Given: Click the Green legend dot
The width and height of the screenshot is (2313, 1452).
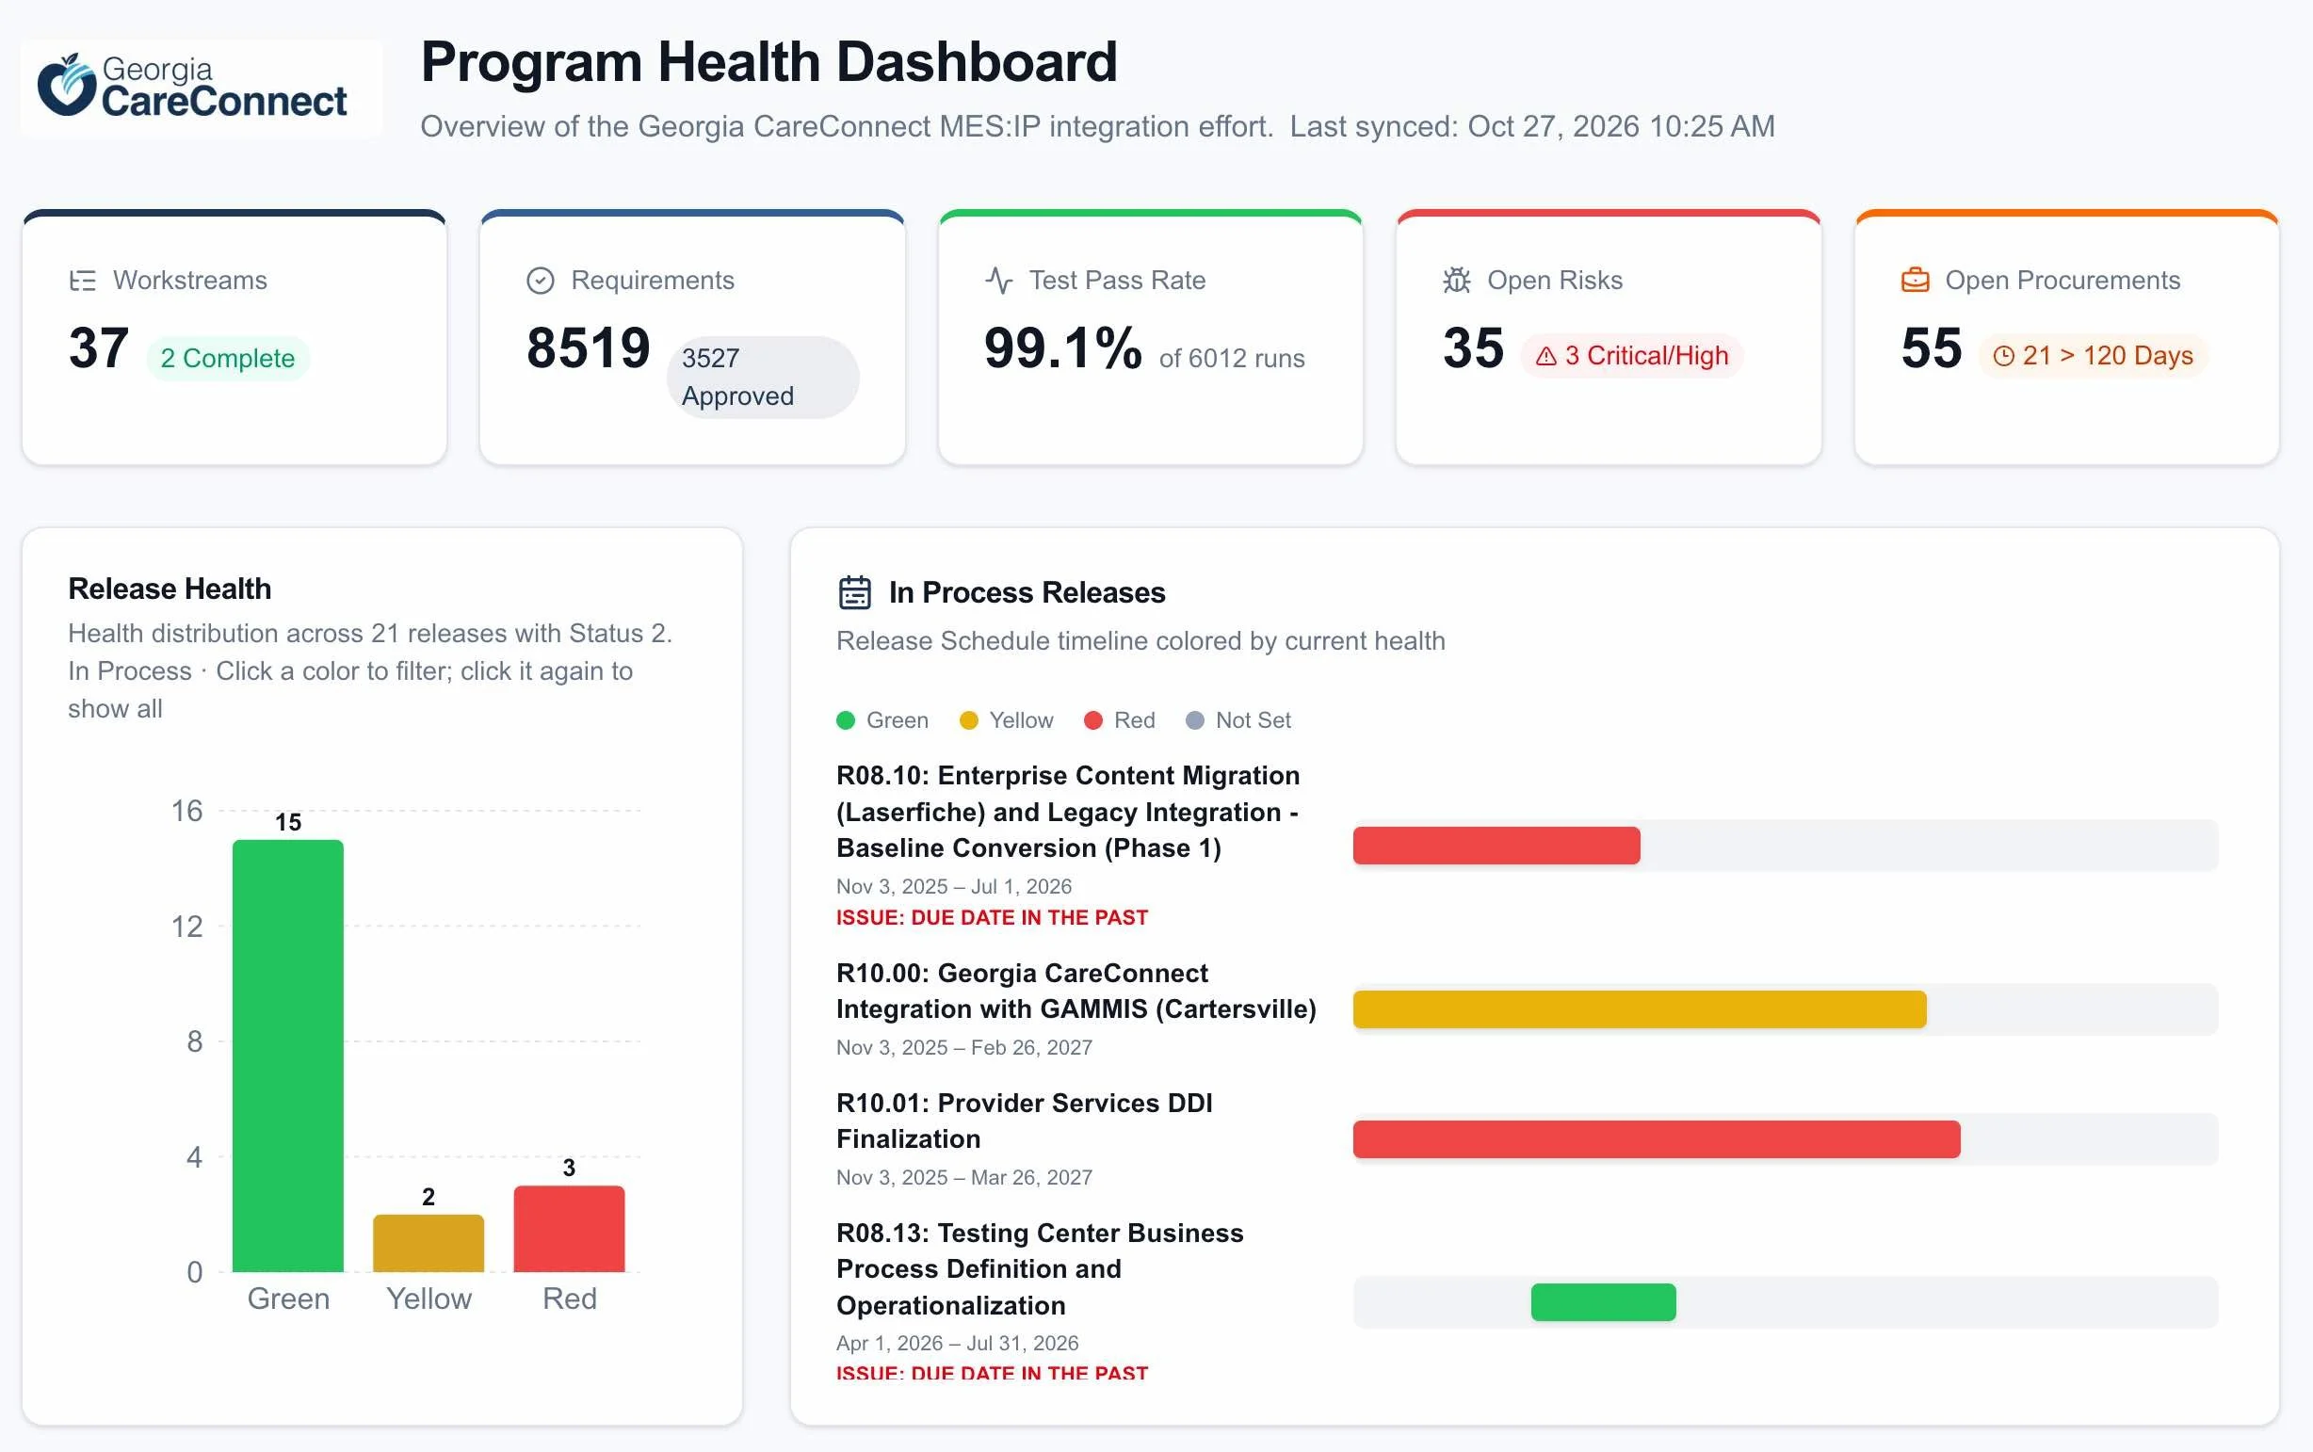Looking at the screenshot, I should coord(846,720).
